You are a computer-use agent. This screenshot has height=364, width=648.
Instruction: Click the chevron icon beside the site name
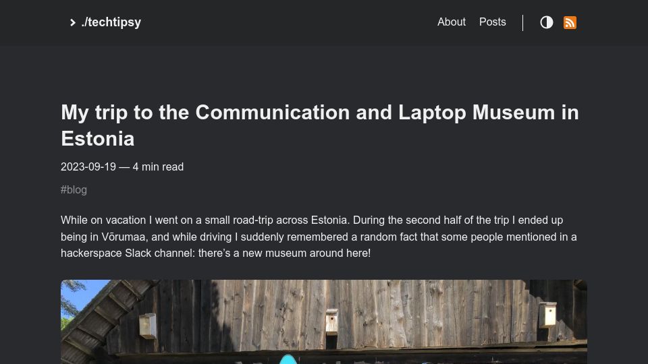coord(73,22)
